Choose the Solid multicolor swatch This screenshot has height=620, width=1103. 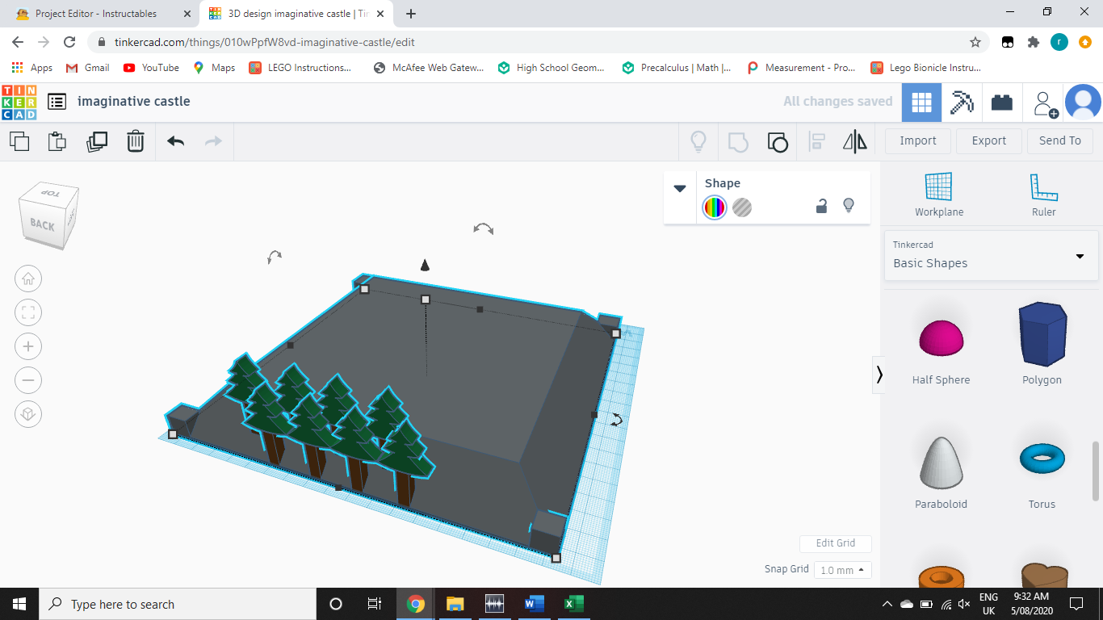click(x=715, y=207)
